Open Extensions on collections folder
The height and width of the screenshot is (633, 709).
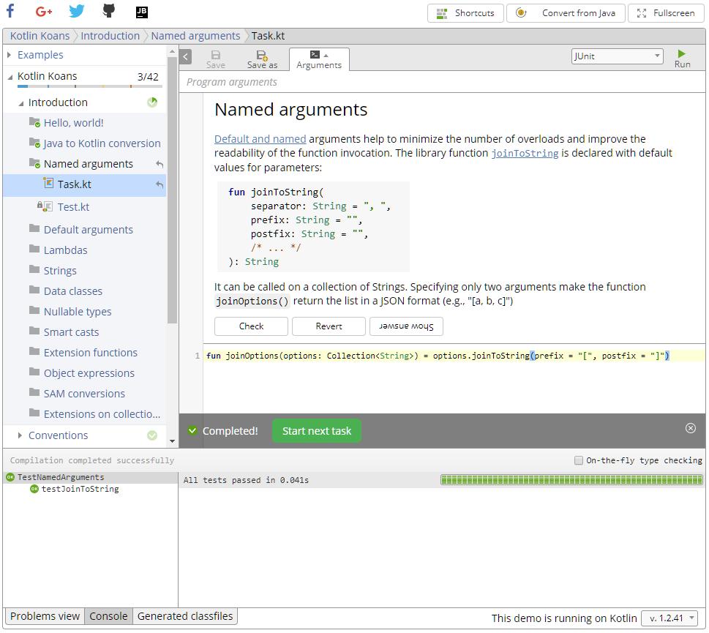point(102,413)
